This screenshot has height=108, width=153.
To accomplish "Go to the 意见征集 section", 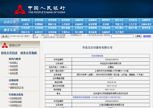I will [93, 32].
